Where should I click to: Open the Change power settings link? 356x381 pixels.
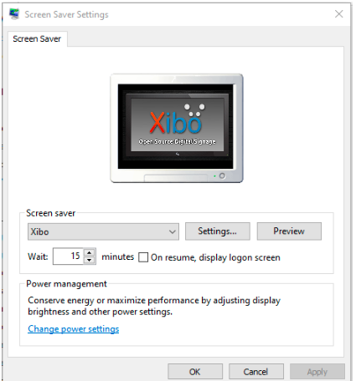[74, 329]
